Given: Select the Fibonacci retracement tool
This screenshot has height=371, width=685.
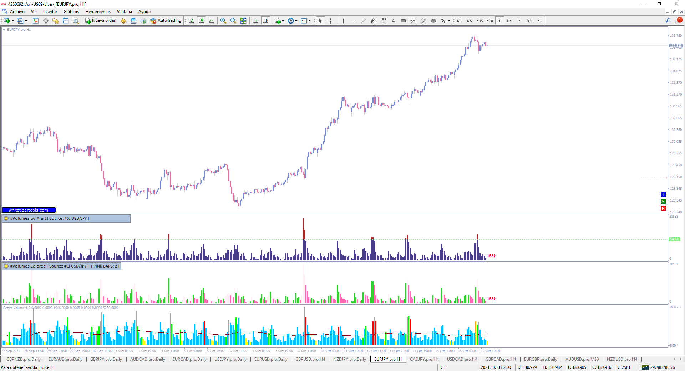Looking at the screenshot, I should click(x=383, y=21).
